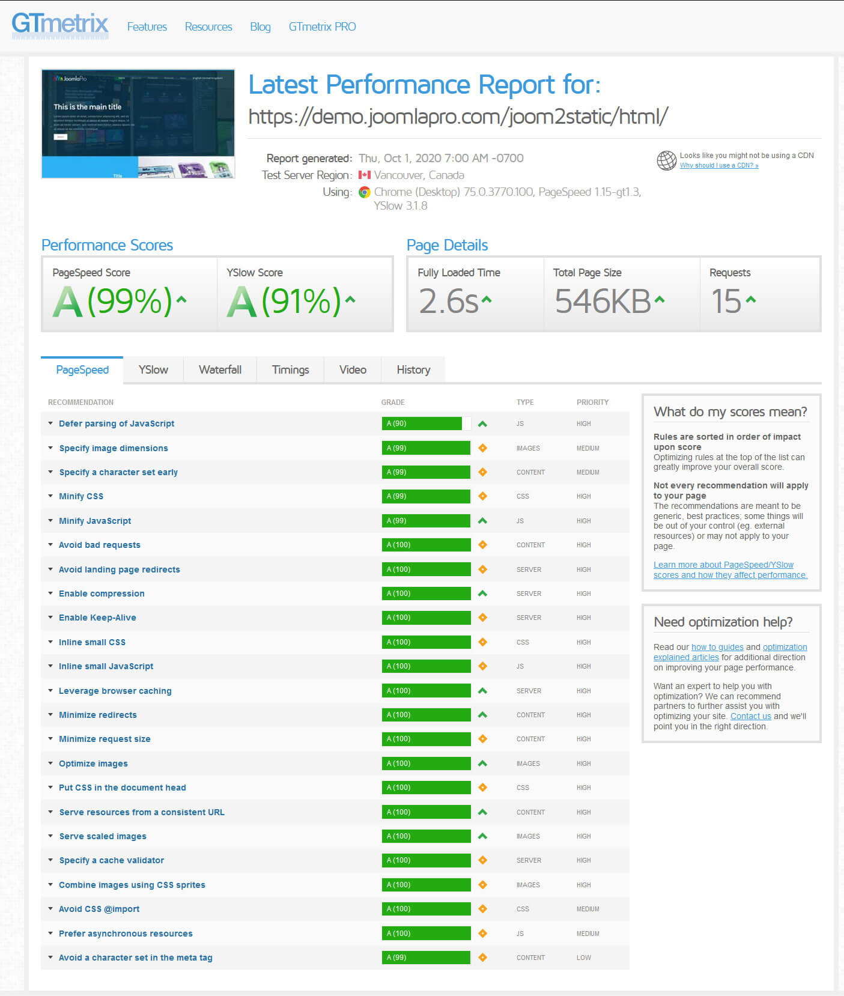Image resolution: width=844 pixels, height=996 pixels.
Task: Click green arrow for Defer parsing of JavaScript
Action: [x=482, y=424]
